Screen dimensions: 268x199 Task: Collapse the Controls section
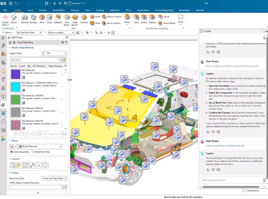tap(10, 159)
